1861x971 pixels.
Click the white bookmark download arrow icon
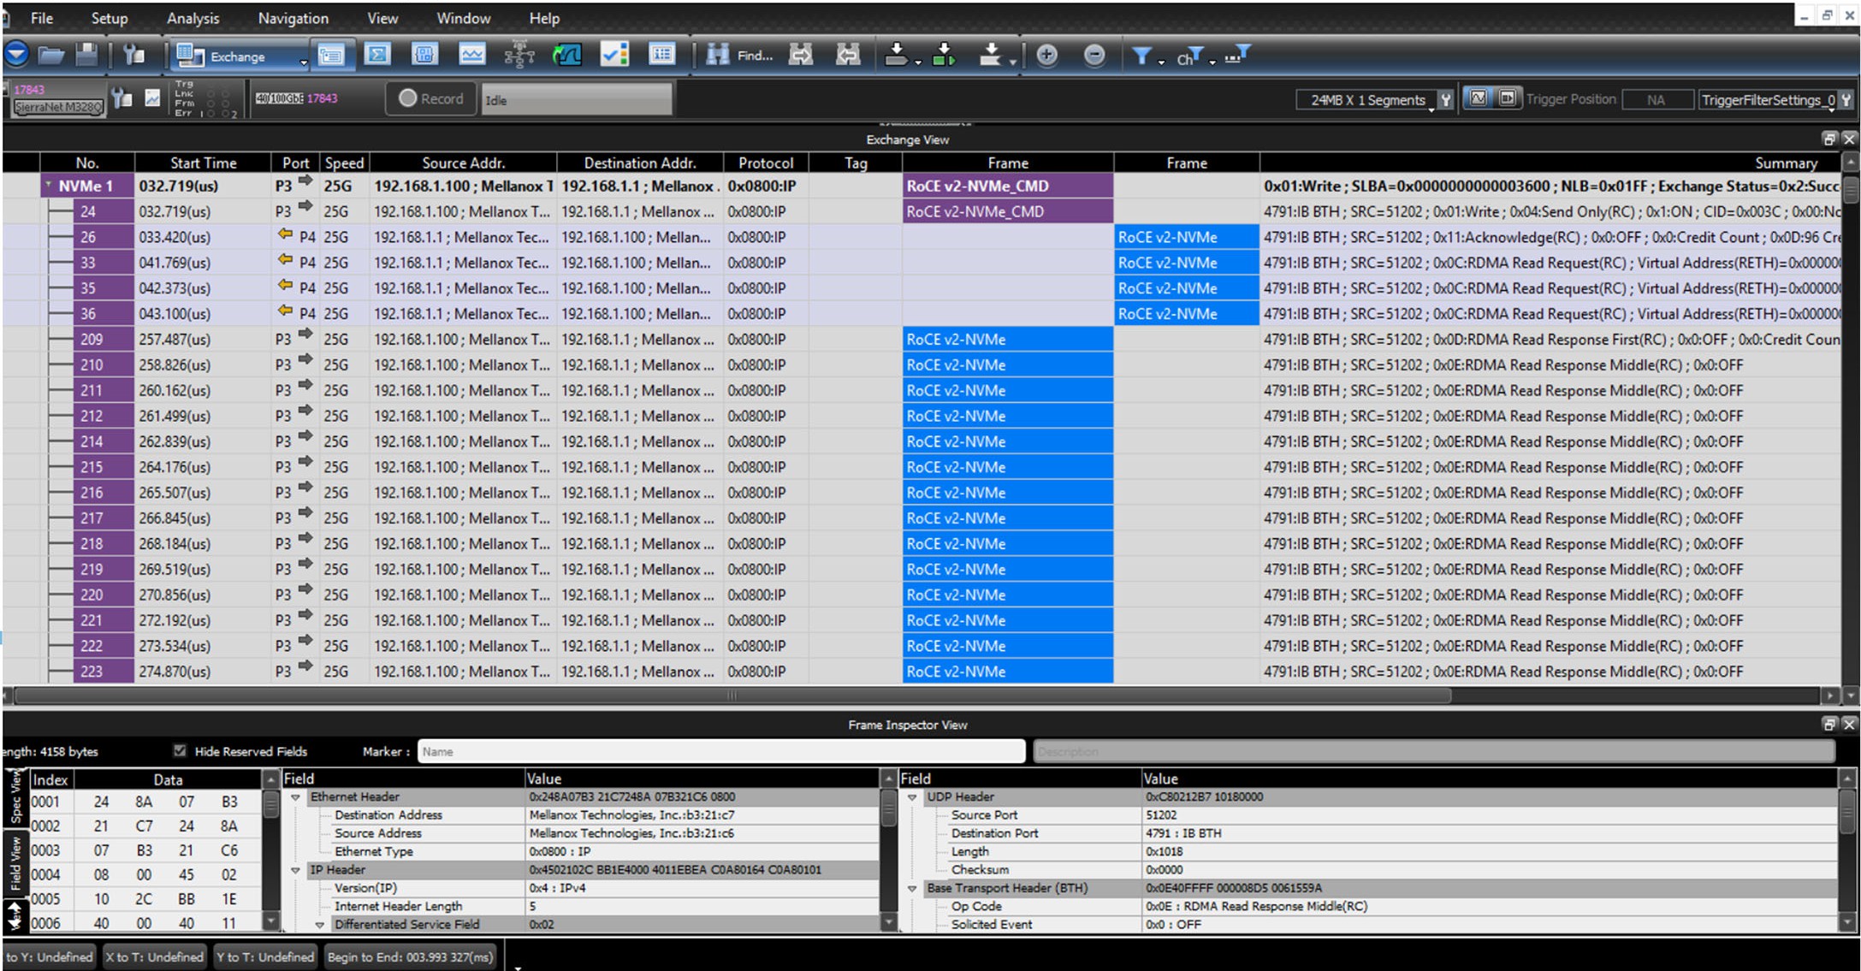(x=990, y=56)
